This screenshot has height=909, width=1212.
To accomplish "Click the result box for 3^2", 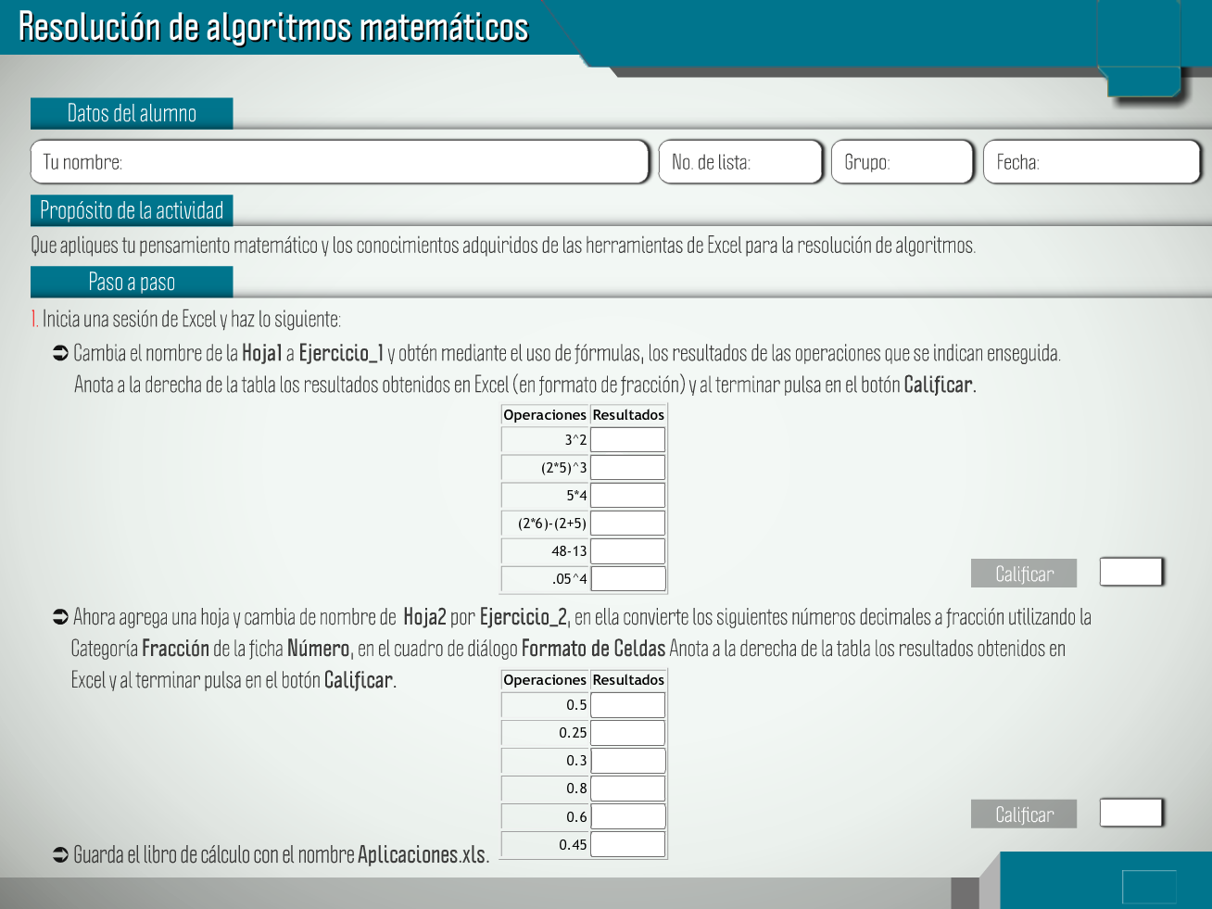I will (x=627, y=440).
